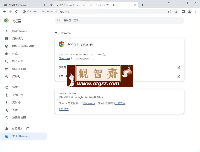Viewport: 200px width, 152px height.
Task: Click the search magnifier in settings search
Action: coord(59,20)
